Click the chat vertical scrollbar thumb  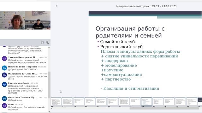tap(49, 85)
